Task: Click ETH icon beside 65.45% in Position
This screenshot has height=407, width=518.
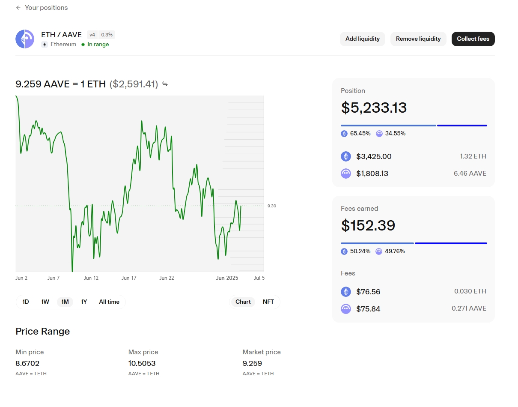Action: 344,134
